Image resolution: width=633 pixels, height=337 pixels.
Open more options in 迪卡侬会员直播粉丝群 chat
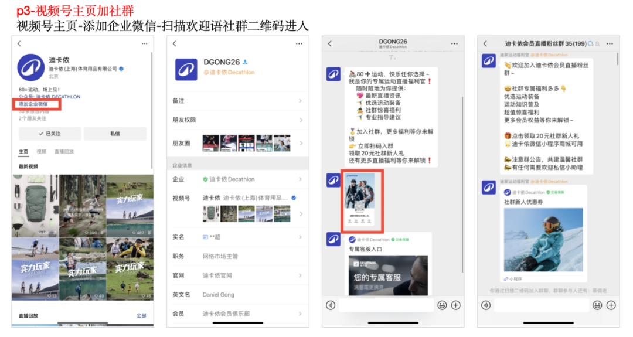click(x=610, y=43)
